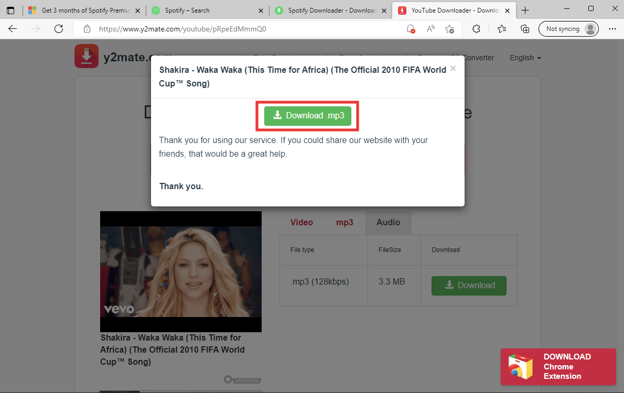This screenshot has width=624, height=393.
Task: Click the Download Chrome Extension banner
Action: point(558,367)
